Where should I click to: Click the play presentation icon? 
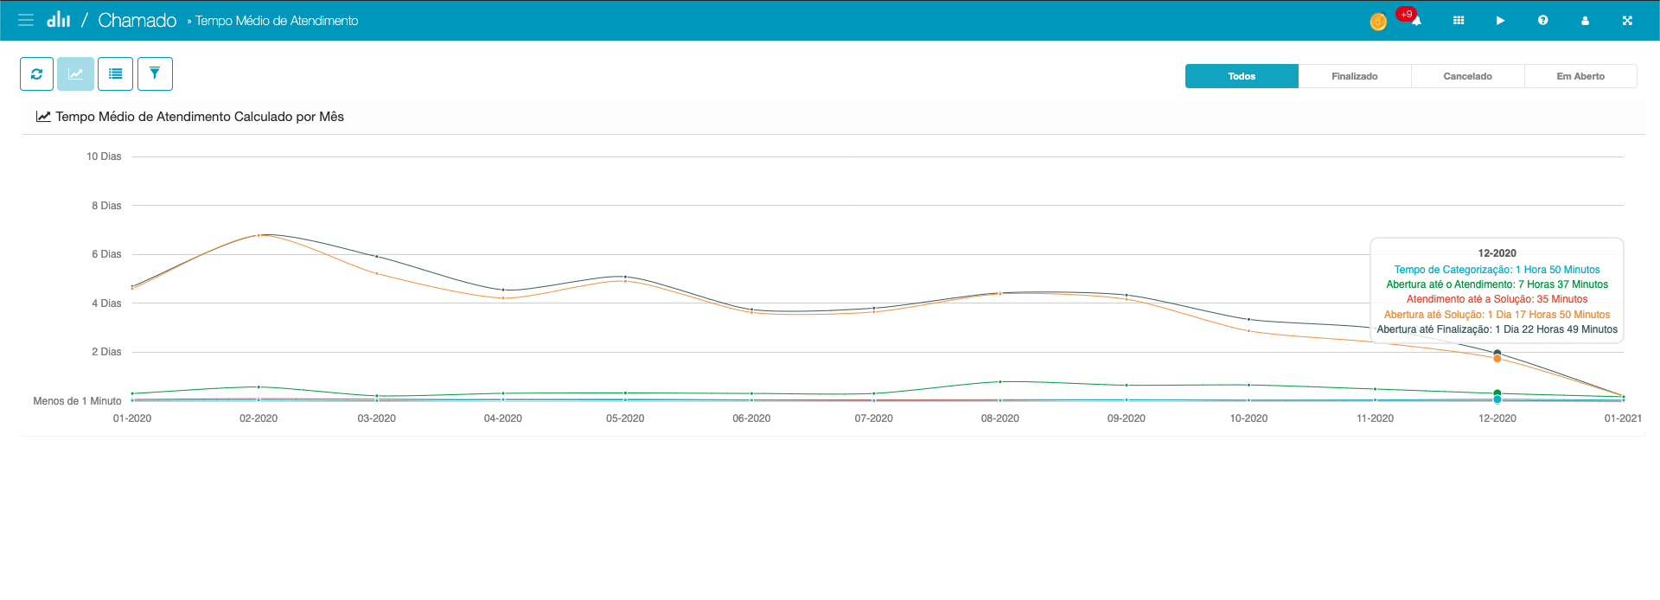click(x=1500, y=20)
